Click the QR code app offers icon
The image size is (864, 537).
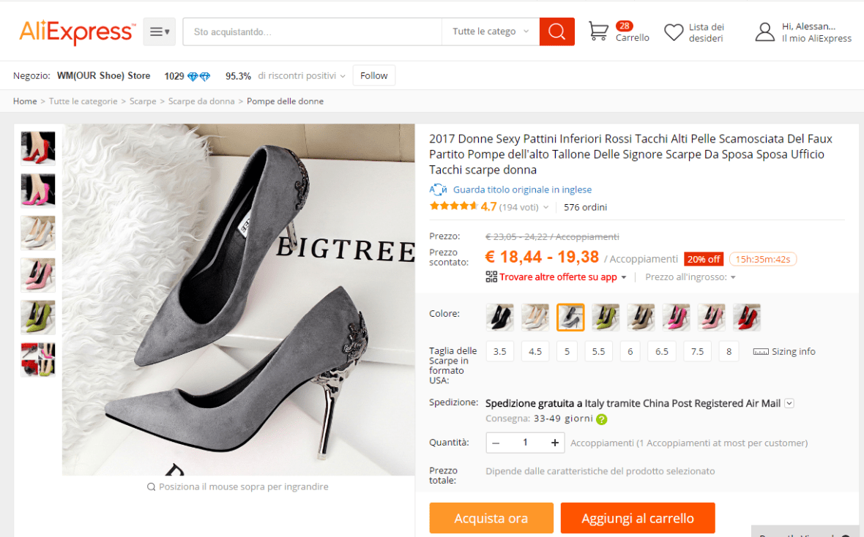[491, 277]
